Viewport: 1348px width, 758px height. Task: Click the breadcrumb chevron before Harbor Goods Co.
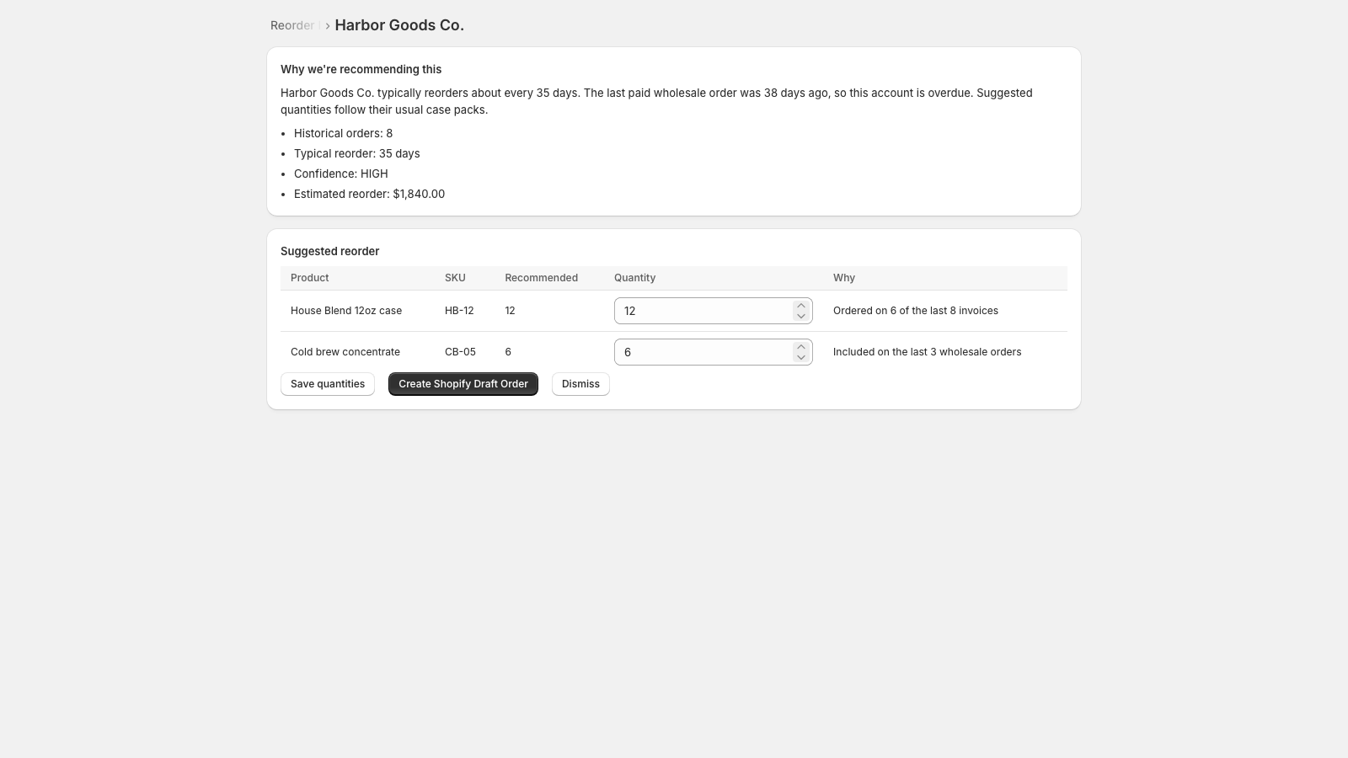tap(328, 26)
